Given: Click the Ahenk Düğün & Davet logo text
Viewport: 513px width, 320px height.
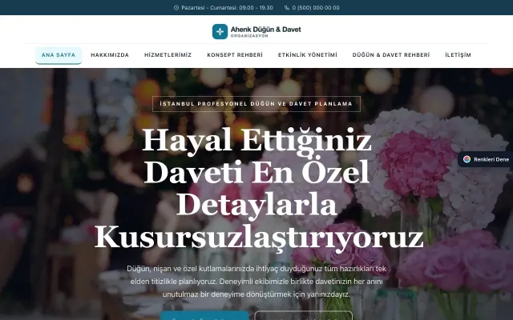Looking at the screenshot, I should pyautogui.click(x=265, y=30).
